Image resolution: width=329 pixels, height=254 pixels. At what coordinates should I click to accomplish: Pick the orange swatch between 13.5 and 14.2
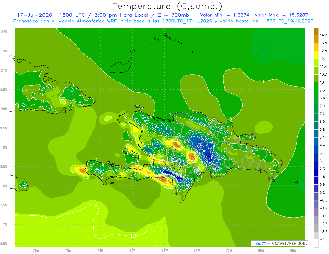click(316, 39)
